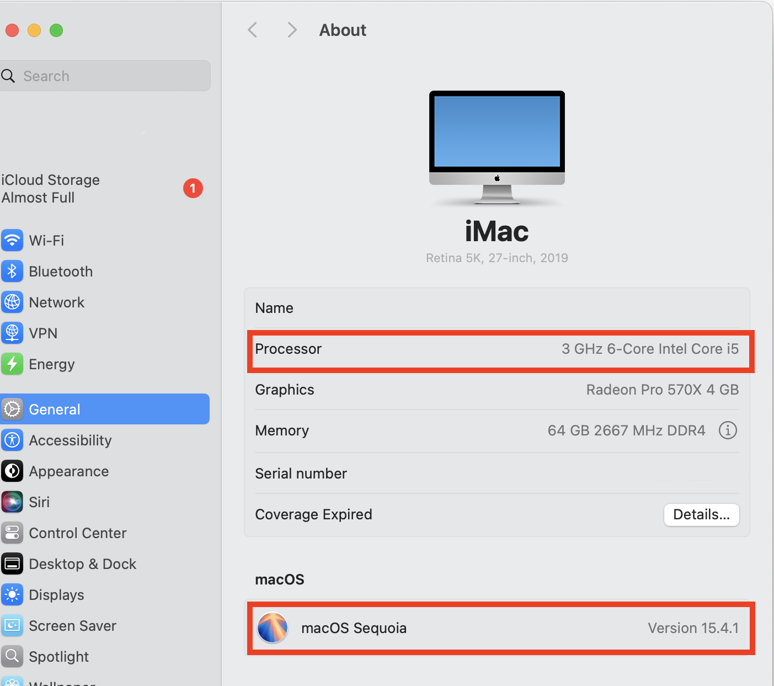Viewport: 774px width, 686px height.
Task: Click the iMac computer image
Action: coord(497,148)
